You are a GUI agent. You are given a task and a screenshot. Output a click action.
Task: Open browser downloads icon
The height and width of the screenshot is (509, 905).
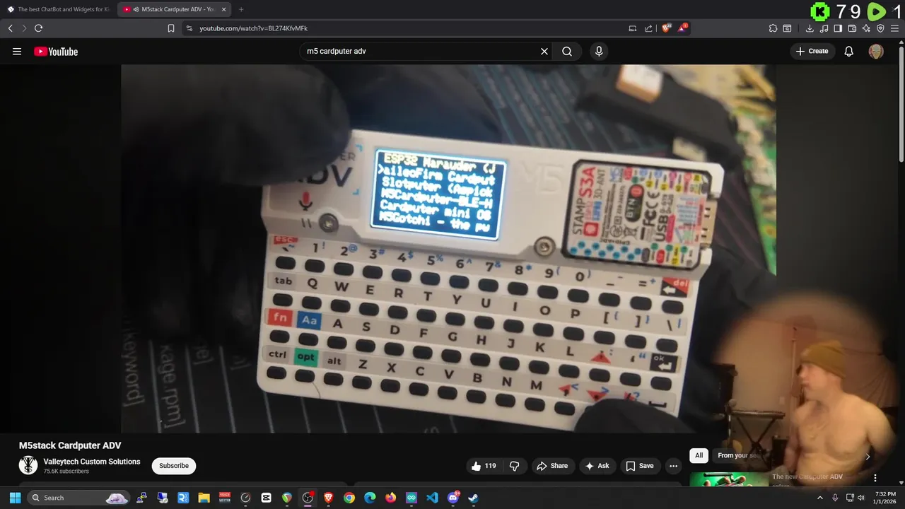[810, 28]
